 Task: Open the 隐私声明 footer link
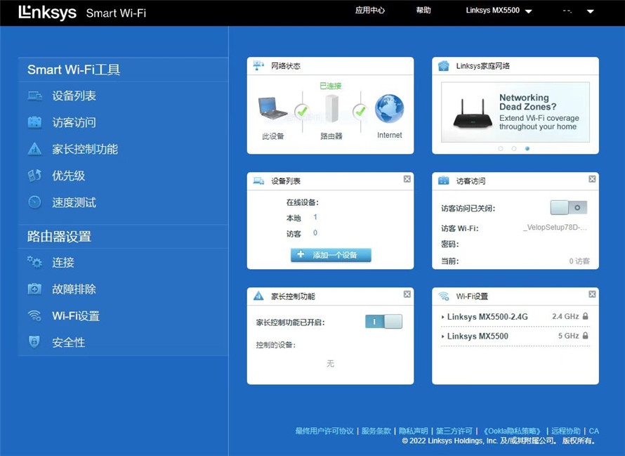coord(414,431)
